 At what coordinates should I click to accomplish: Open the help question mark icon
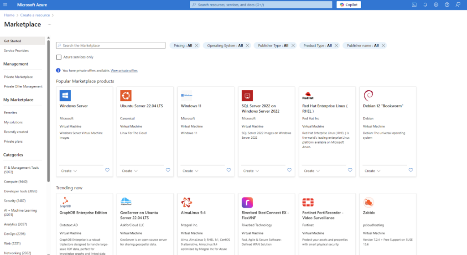coord(447,5)
